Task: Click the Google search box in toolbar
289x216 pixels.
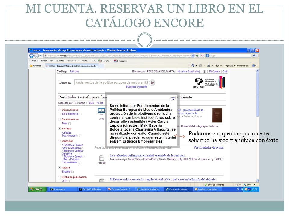Action: click(228, 55)
